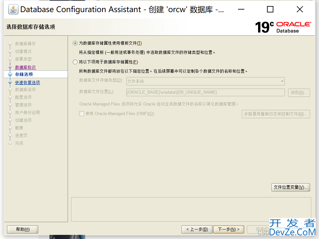The image size is (319, 239).
Task: Click the 帮助(H) button
Action: 23,229
